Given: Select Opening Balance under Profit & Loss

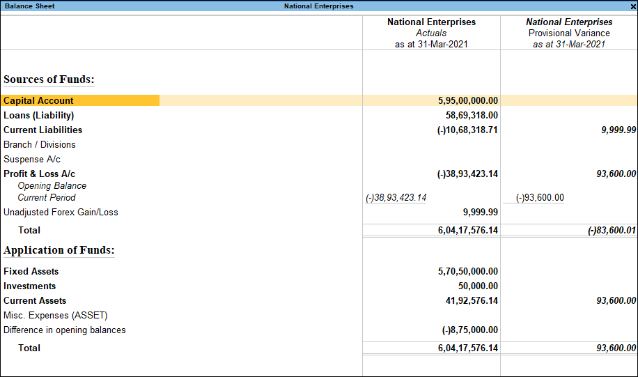Looking at the screenshot, I should point(52,185).
